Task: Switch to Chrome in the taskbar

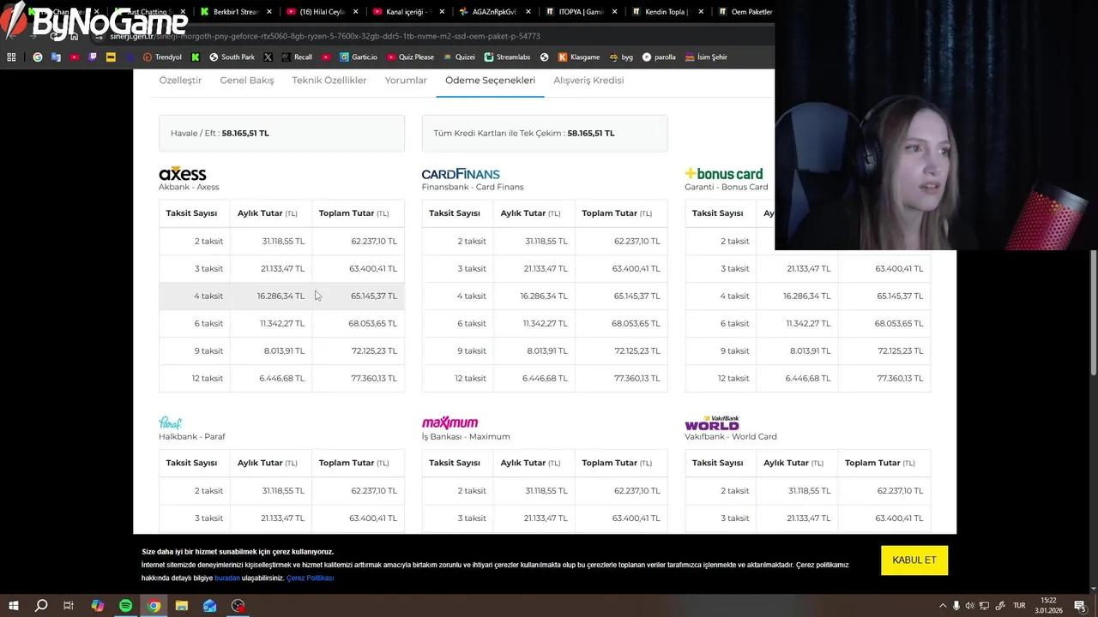Action: 154,606
